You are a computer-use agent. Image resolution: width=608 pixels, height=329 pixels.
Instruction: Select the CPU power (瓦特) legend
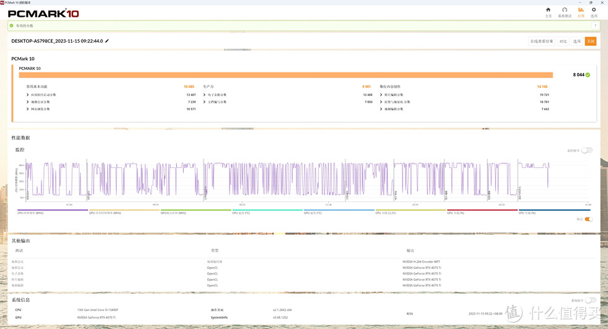pyautogui.click(x=411, y=211)
